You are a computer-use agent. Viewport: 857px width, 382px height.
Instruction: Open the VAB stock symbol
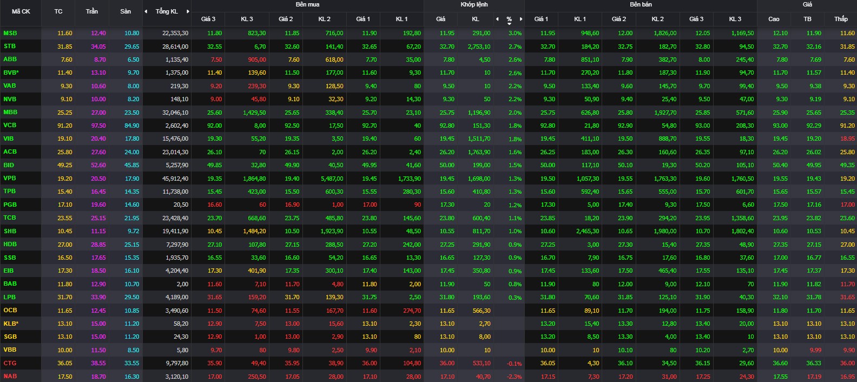10,85
